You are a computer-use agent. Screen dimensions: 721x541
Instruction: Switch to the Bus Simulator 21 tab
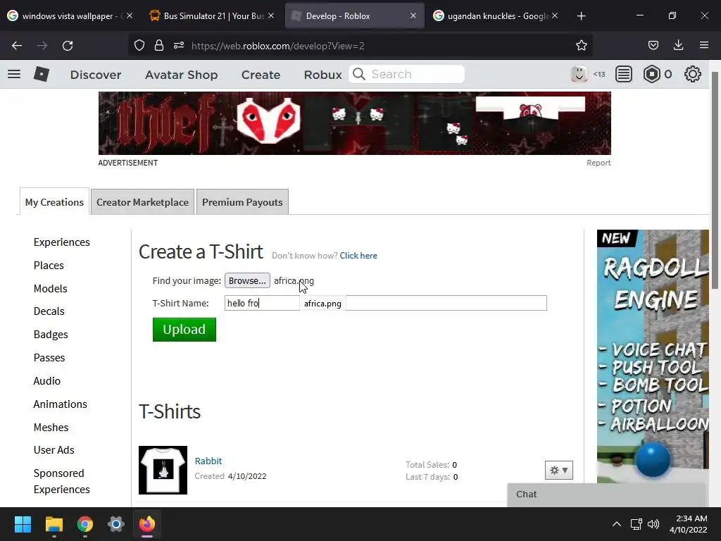coord(213,16)
